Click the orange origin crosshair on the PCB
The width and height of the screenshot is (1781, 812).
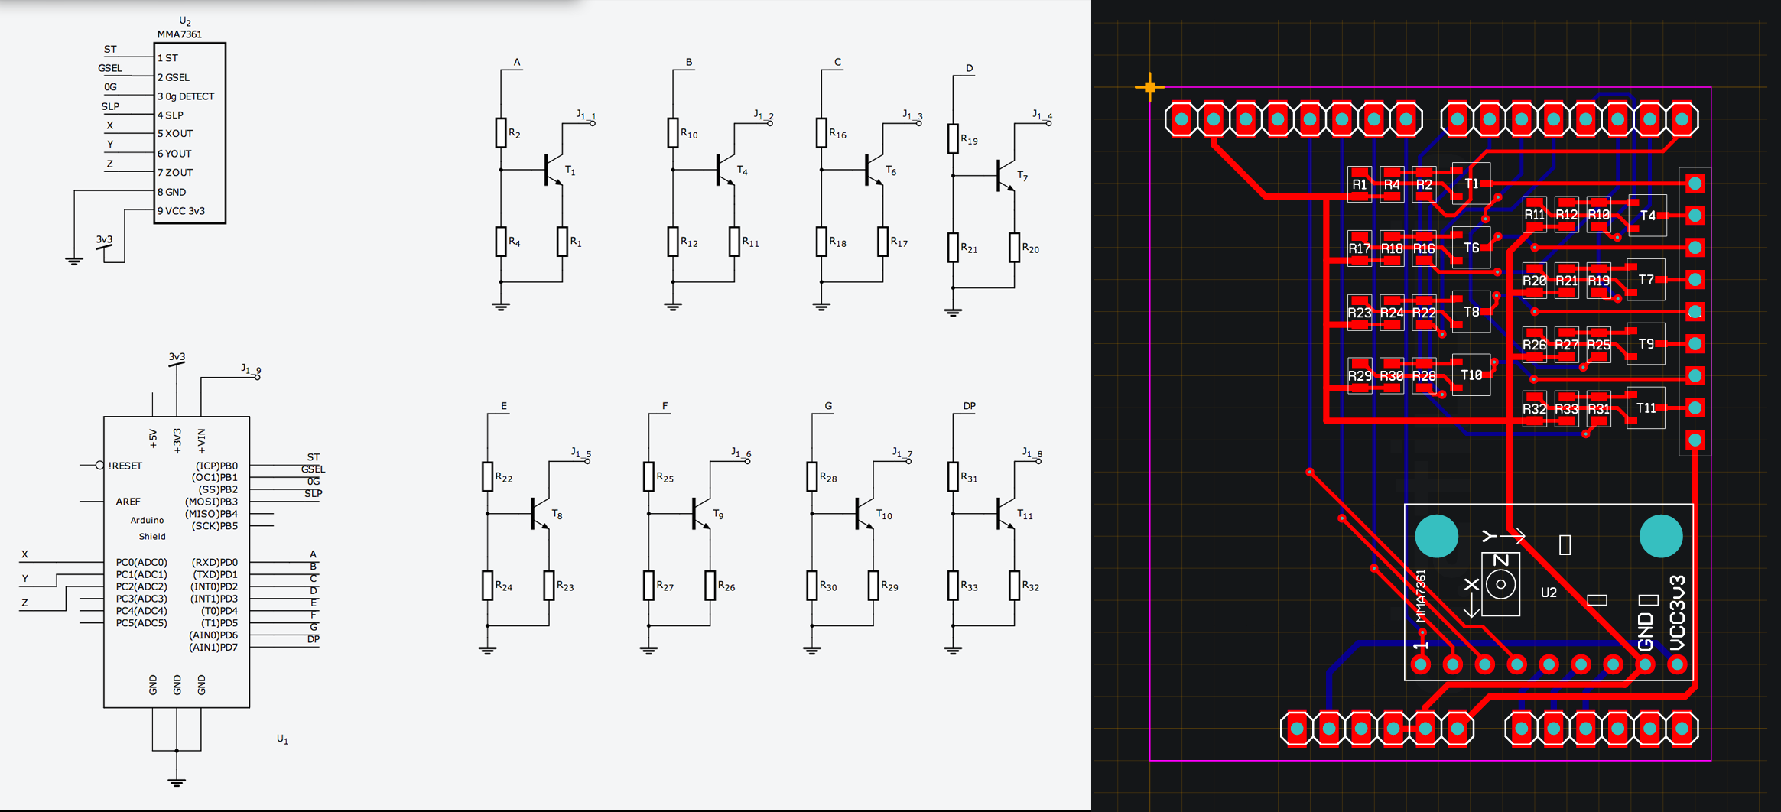click(1150, 86)
